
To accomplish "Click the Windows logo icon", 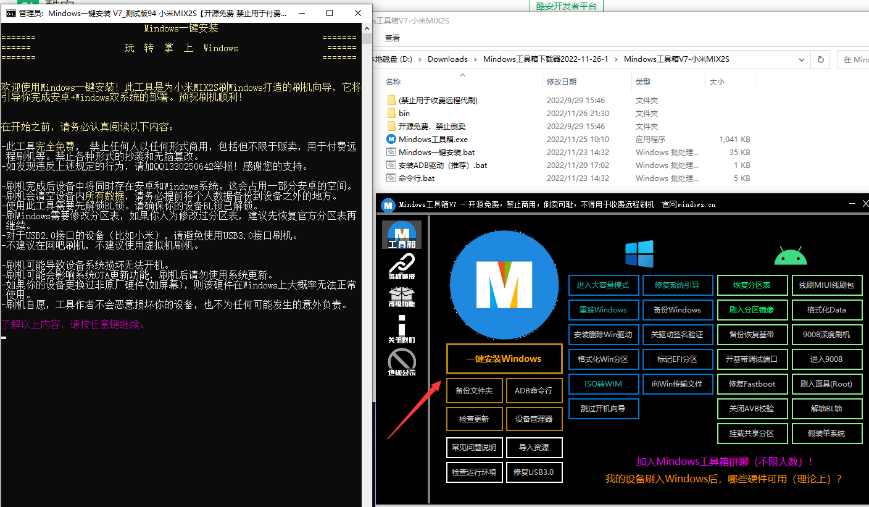I will 639,254.
